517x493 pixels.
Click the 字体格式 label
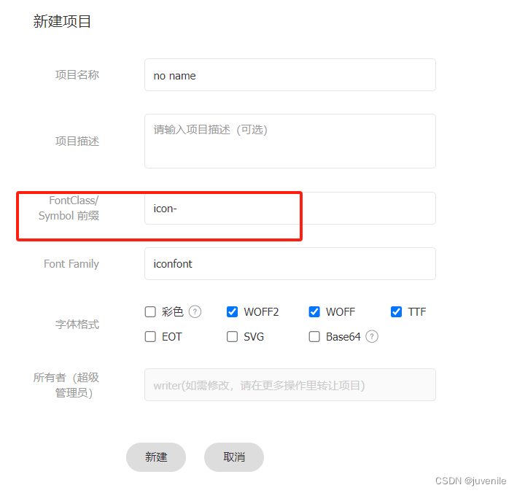coord(77,325)
